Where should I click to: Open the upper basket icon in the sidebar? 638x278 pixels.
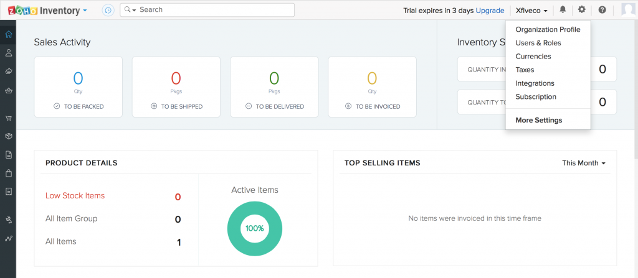click(8, 72)
